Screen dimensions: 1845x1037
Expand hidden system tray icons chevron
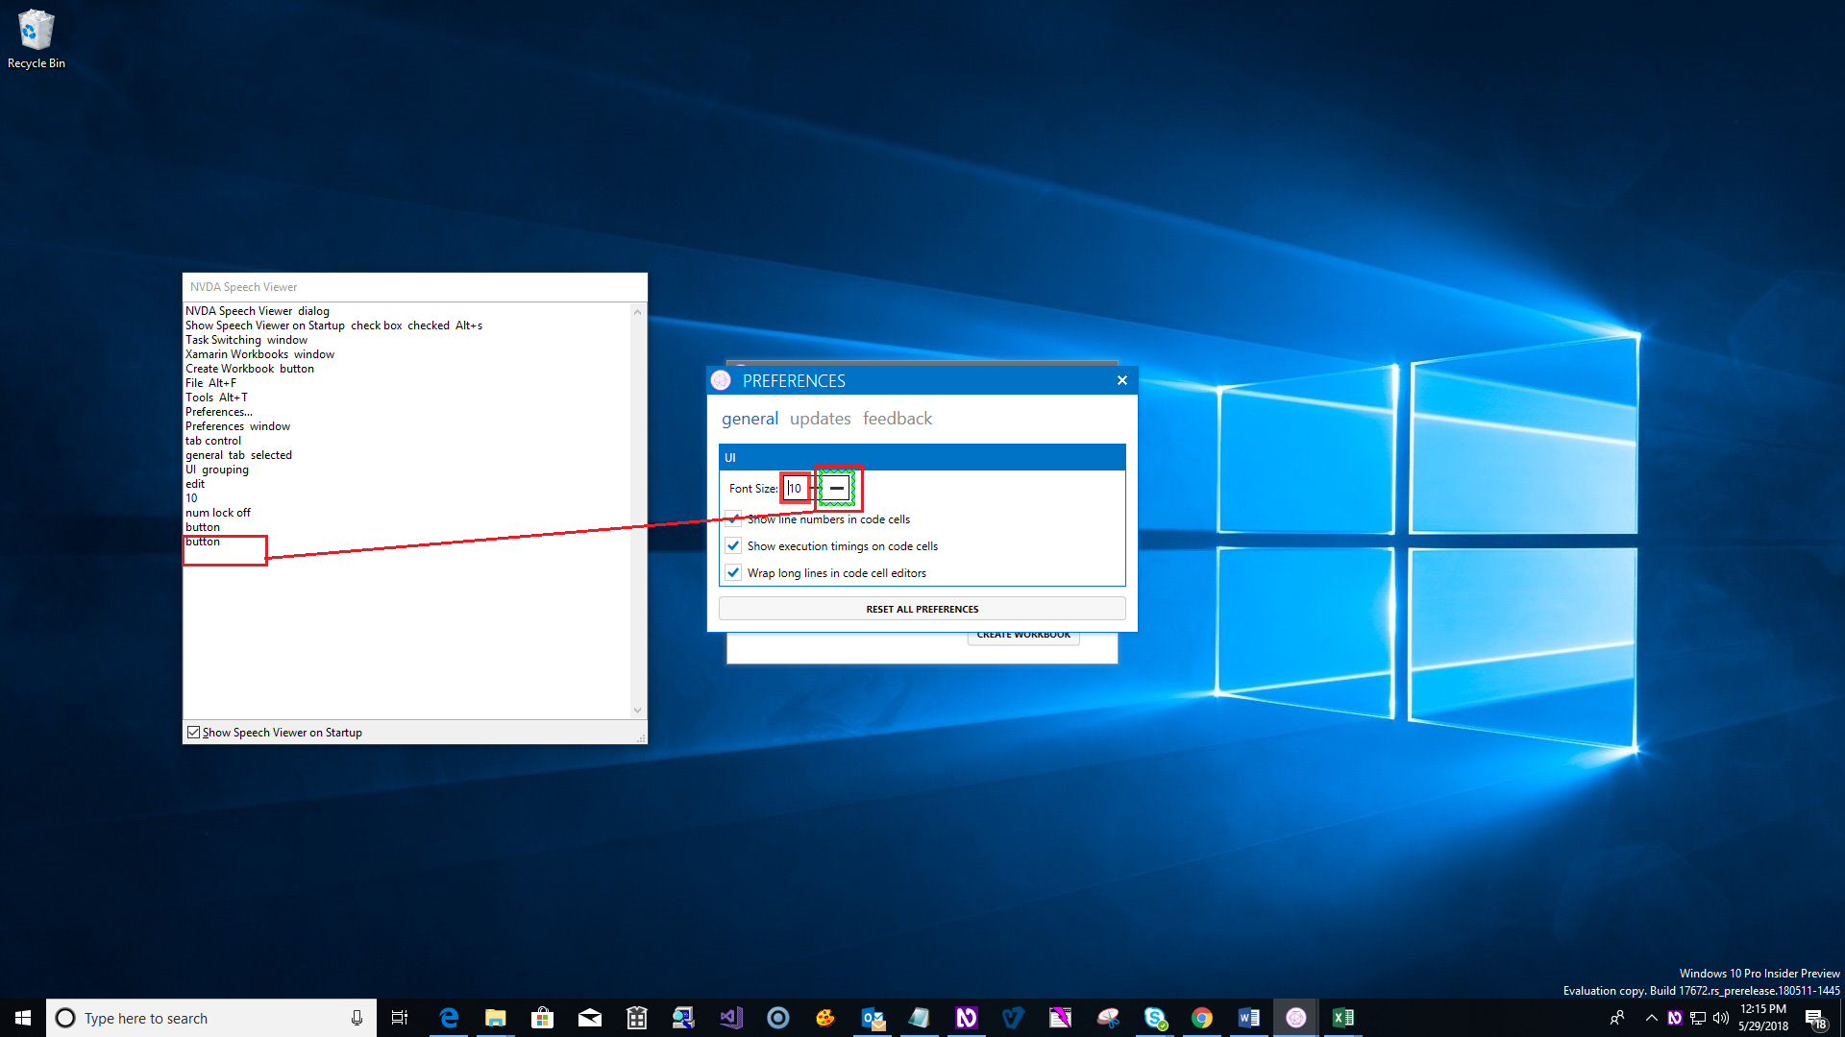[x=1651, y=1018]
